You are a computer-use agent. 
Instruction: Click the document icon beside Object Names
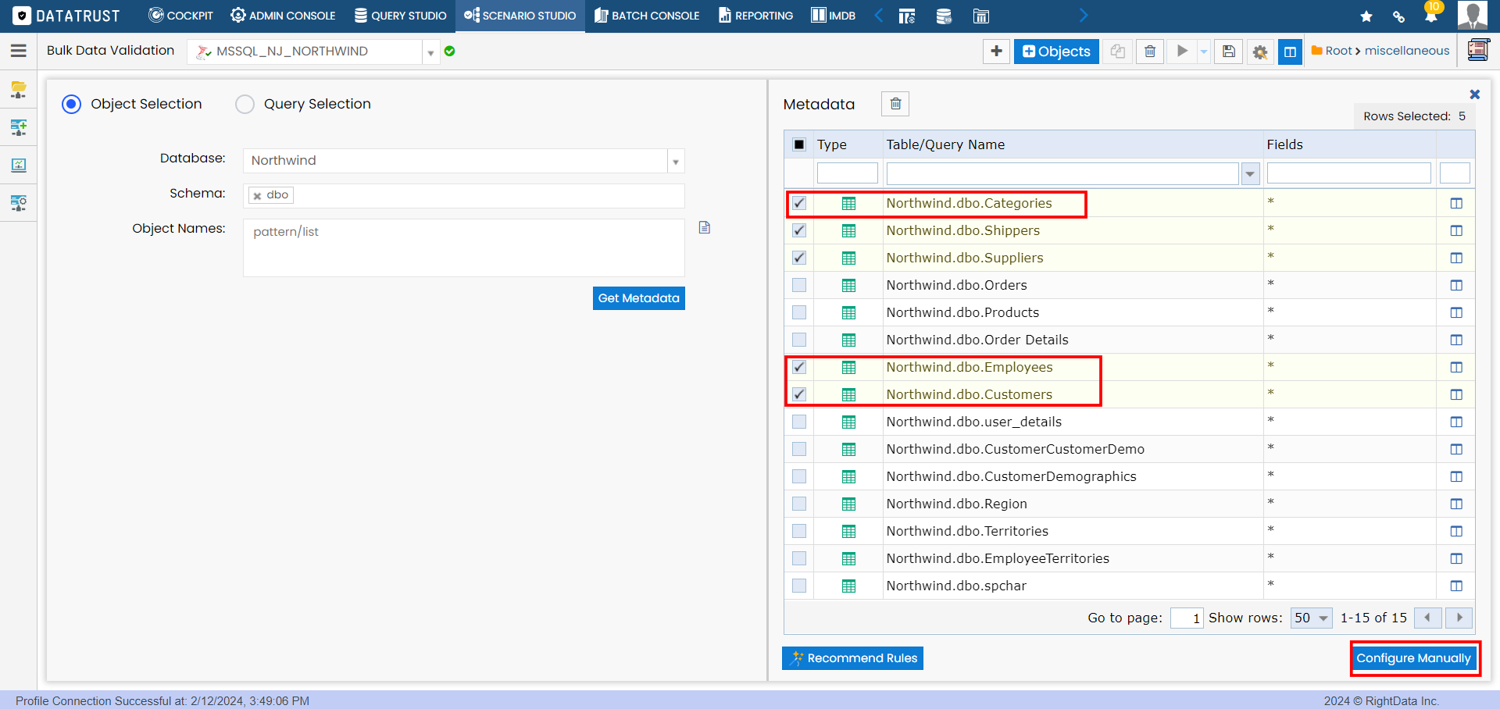pyautogui.click(x=705, y=228)
